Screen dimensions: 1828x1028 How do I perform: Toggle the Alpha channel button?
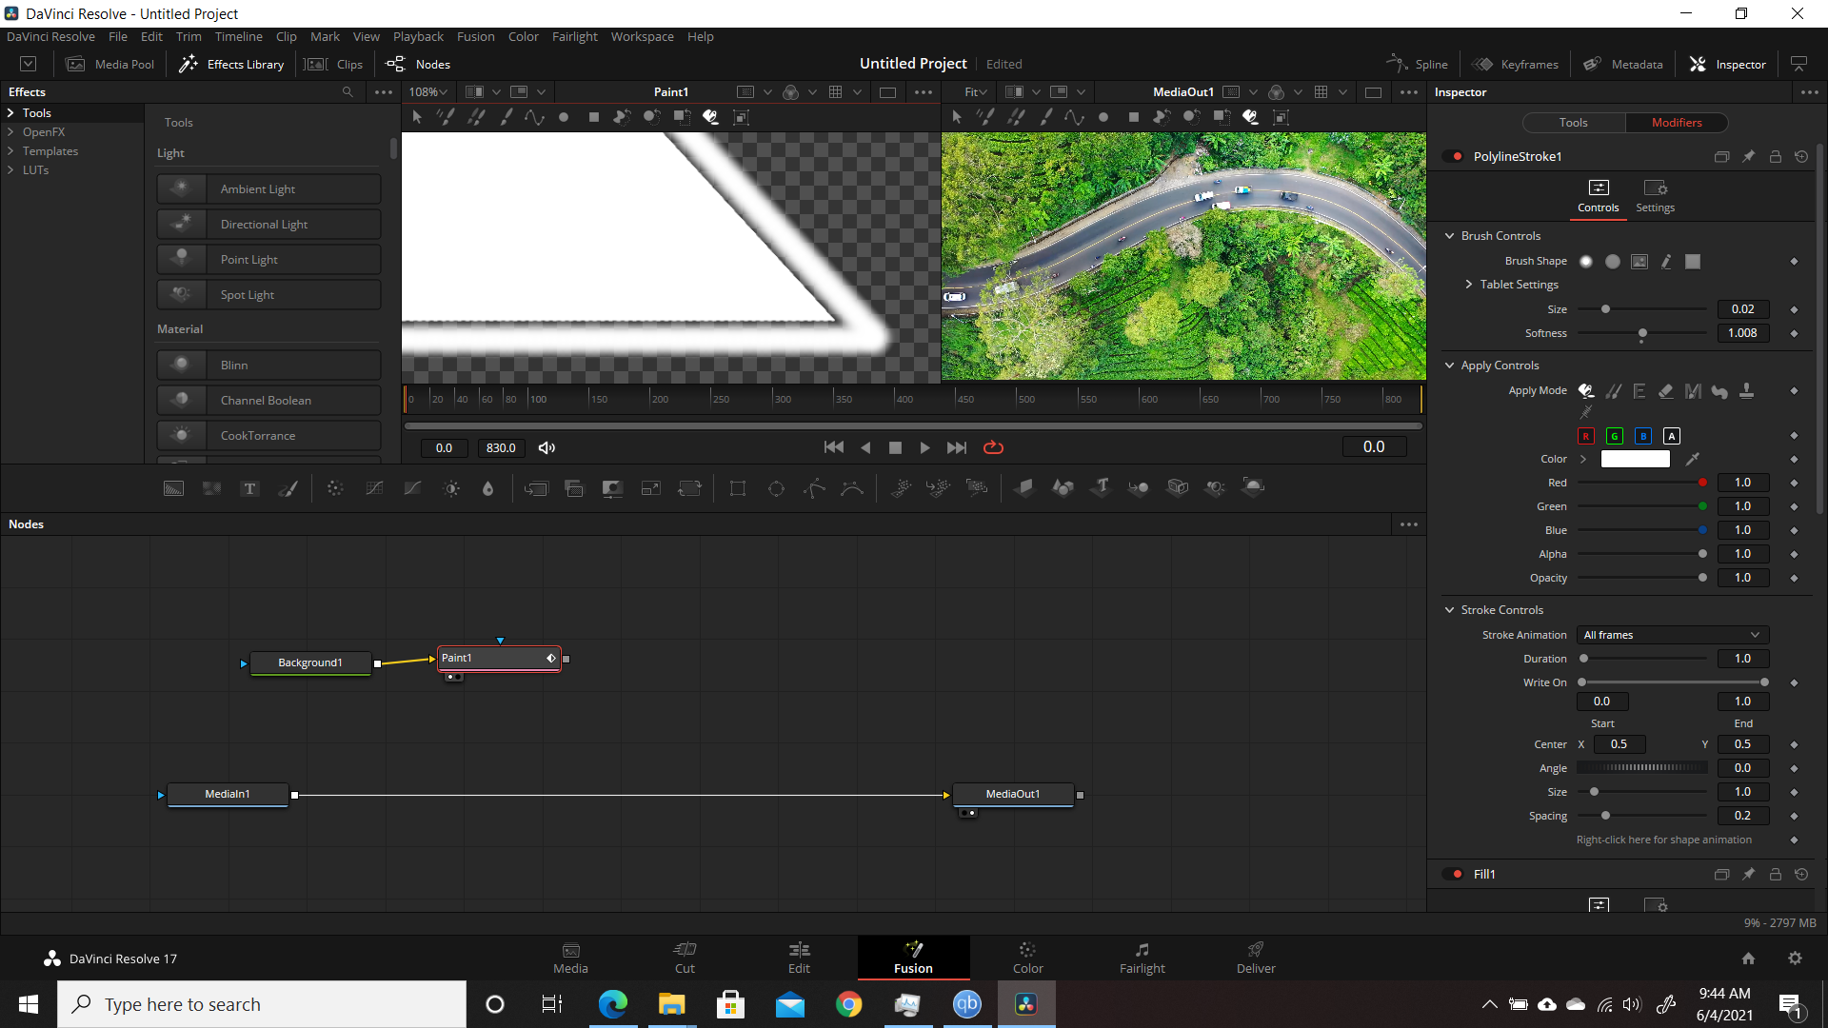pos(1672,436)
